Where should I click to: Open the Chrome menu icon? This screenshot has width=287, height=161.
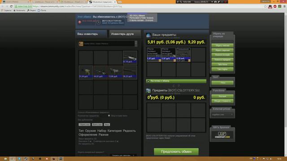tap(284, 6)
